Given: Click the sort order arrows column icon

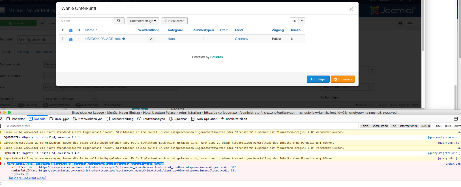Looking at the screenshot, I should (63, 30).
